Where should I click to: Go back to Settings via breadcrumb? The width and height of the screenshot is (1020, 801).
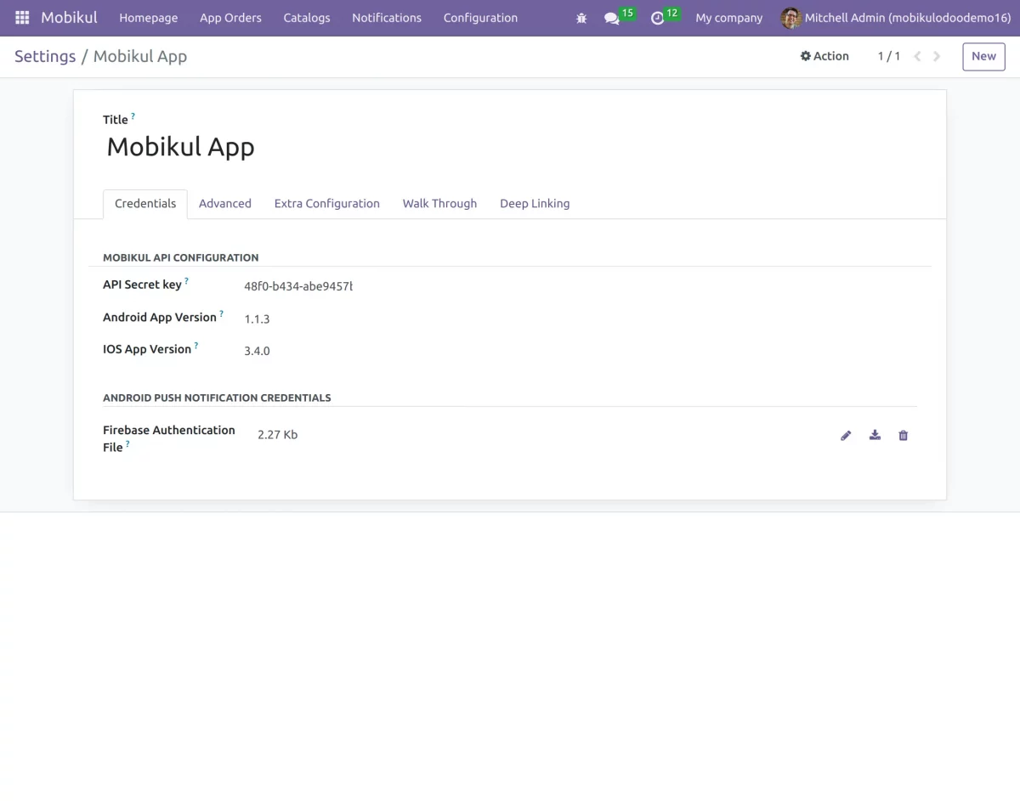pyautogui.click(x=45, y=56)
